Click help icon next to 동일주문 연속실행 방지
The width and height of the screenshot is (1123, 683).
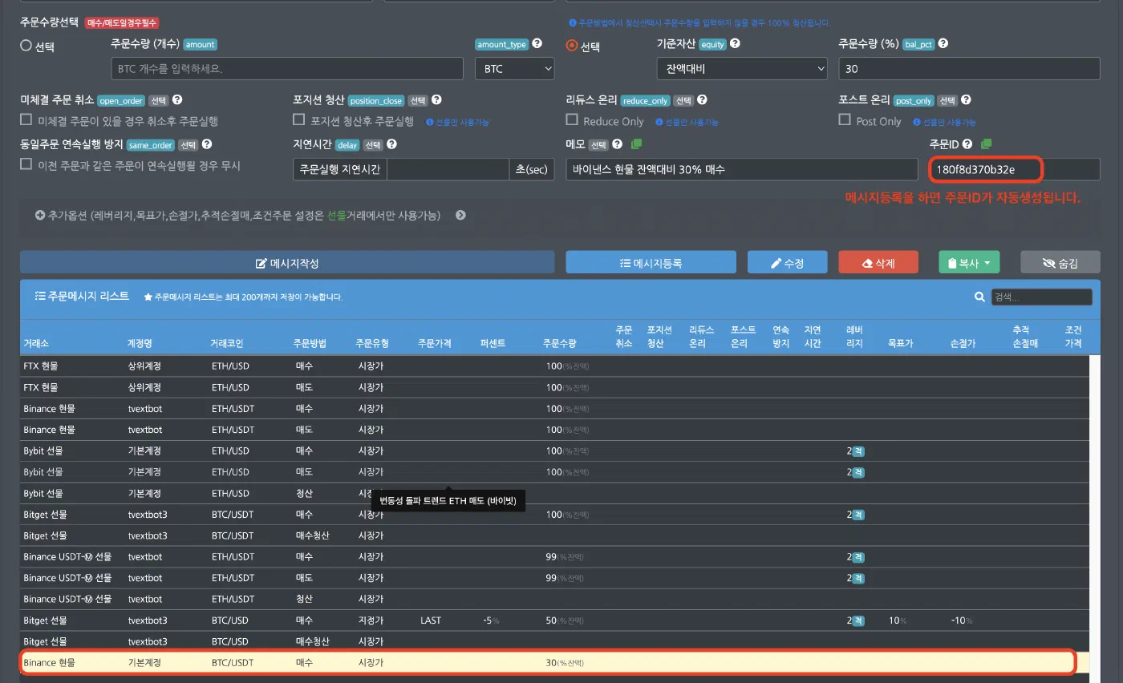tap(207, 145)
